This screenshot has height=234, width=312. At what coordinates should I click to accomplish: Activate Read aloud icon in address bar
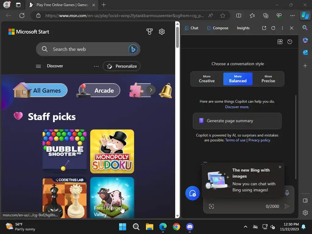tap(211, 16)
